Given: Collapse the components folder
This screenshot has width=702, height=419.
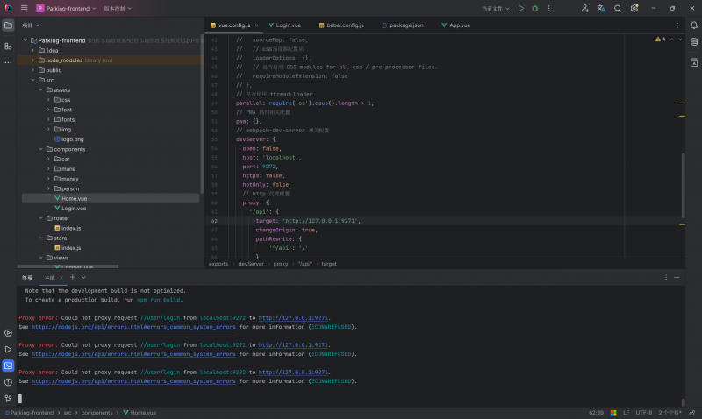Looking at the screenshot, I should click(39, 149).
